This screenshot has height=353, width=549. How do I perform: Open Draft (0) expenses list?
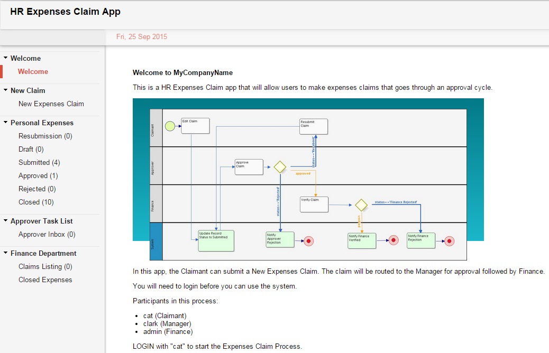[31, 149]
